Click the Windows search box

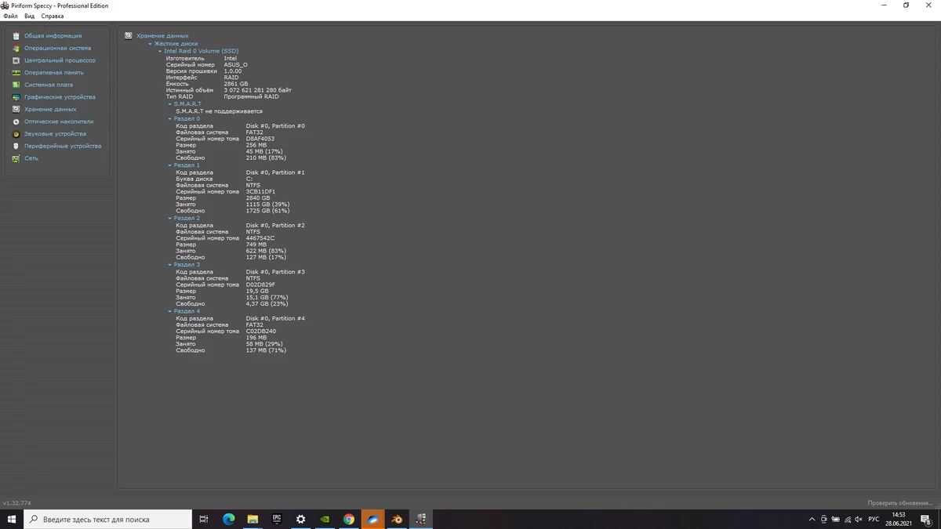click(108, 519)
